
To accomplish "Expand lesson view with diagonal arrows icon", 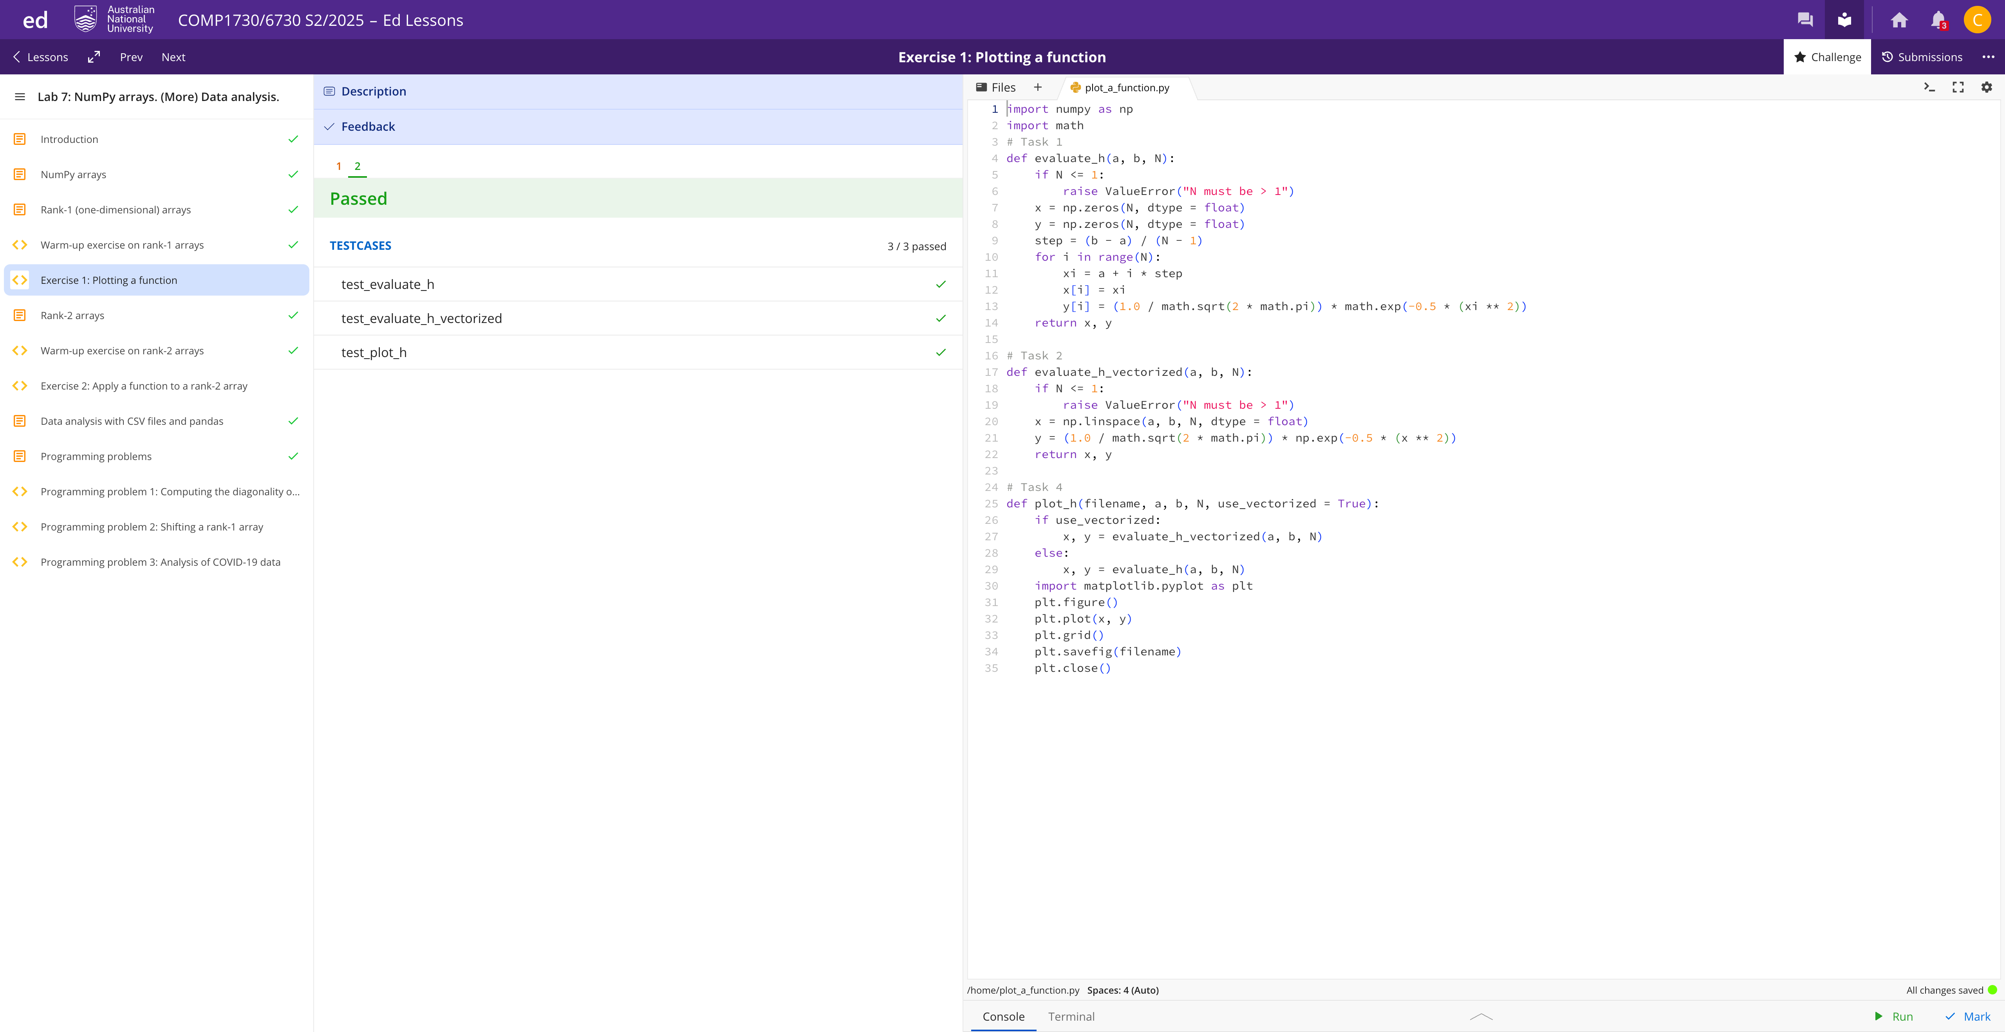I will point(94,57).
